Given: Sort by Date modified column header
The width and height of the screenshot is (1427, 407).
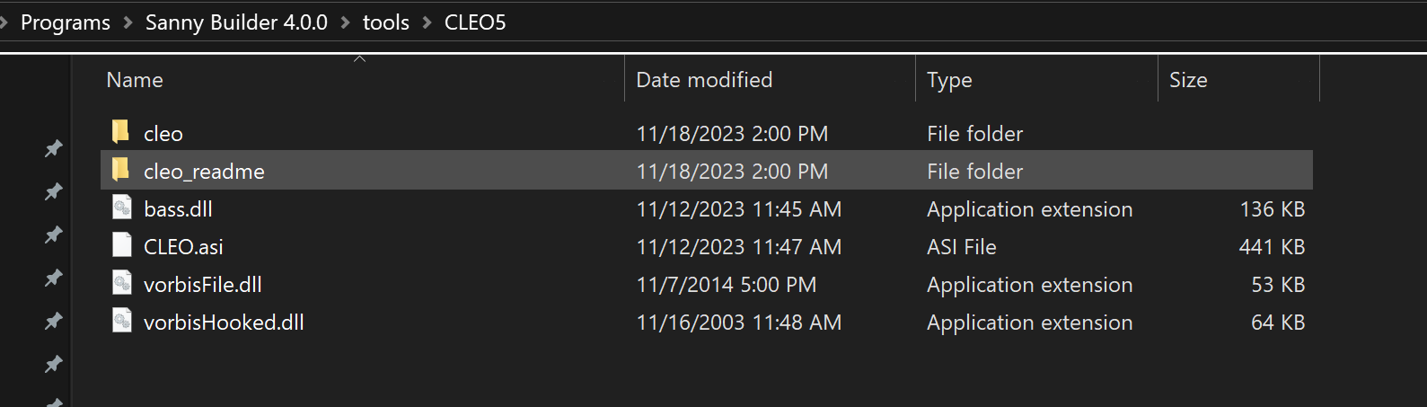Looking at the screenshot, I should (x=704, y=80).
